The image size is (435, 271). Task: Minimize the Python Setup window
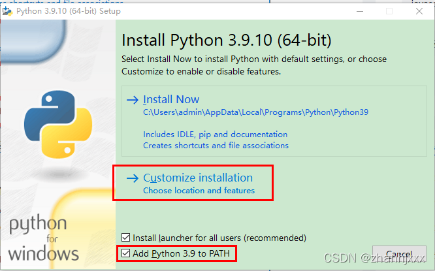[360, 11]
